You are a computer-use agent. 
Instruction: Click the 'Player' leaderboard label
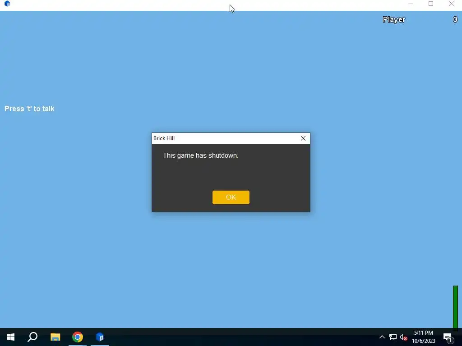[x=394, y=20]
